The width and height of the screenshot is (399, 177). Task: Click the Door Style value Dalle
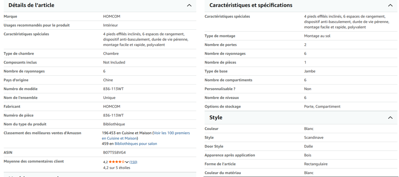pyautogui.click(x=308, y=146)
